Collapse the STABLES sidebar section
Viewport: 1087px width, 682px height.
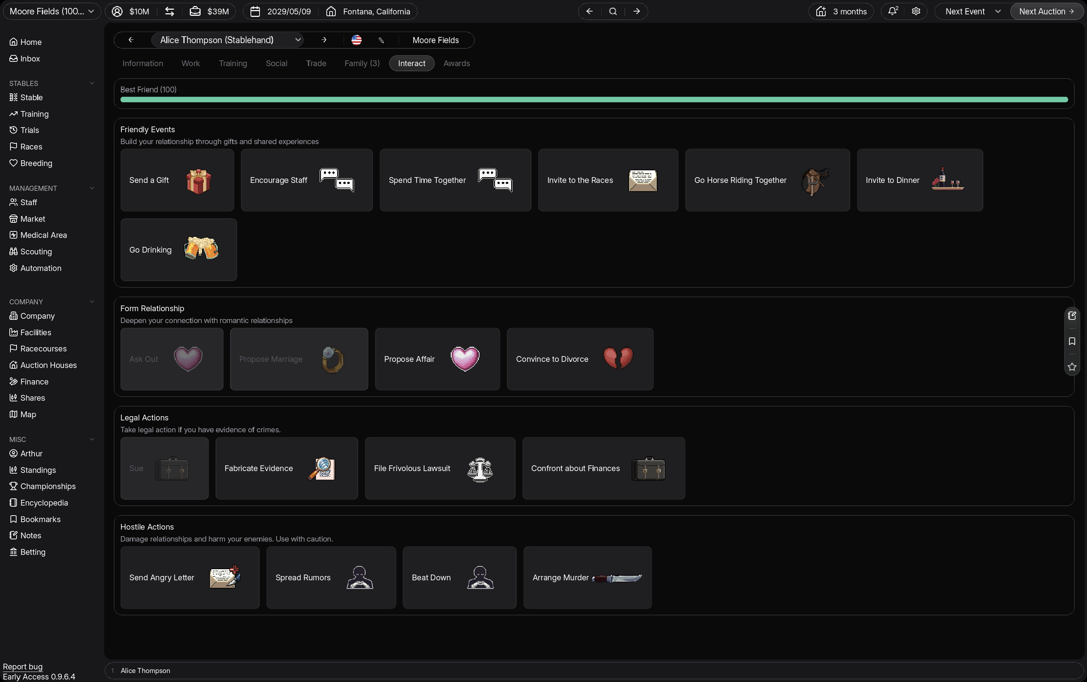(x=92, y=83)
